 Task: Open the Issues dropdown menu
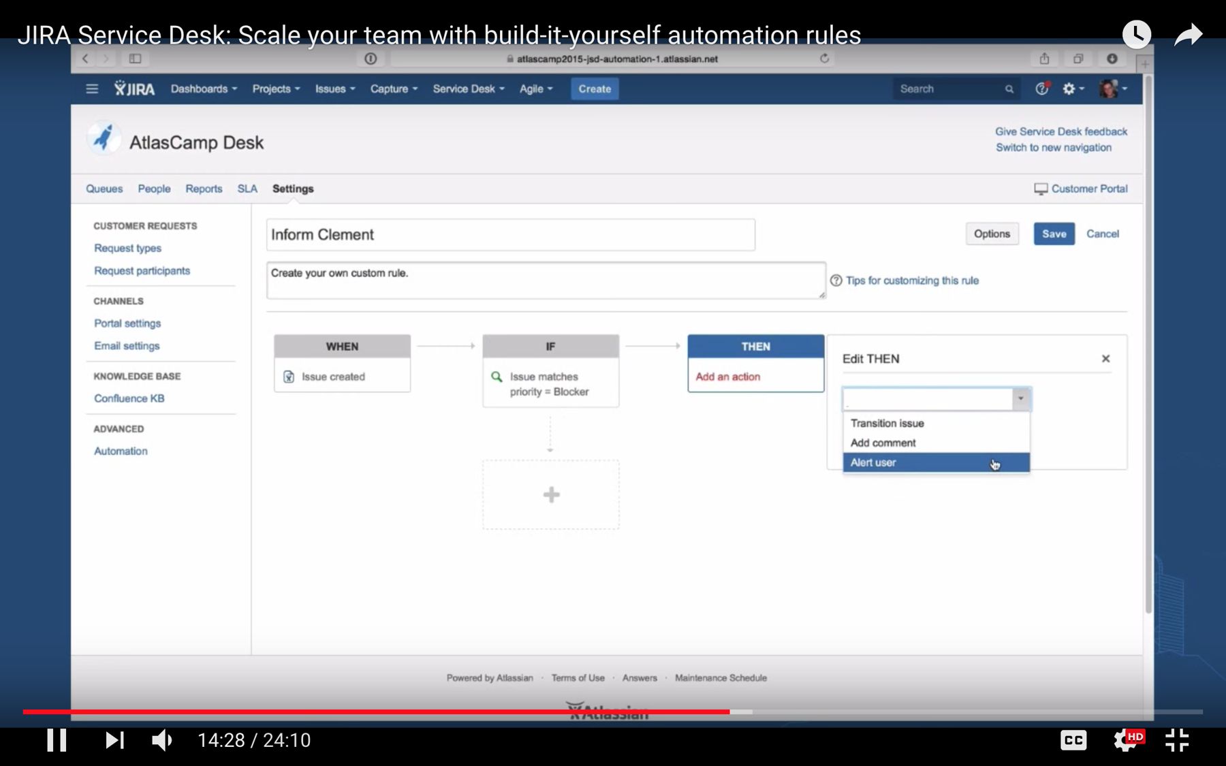334,89
